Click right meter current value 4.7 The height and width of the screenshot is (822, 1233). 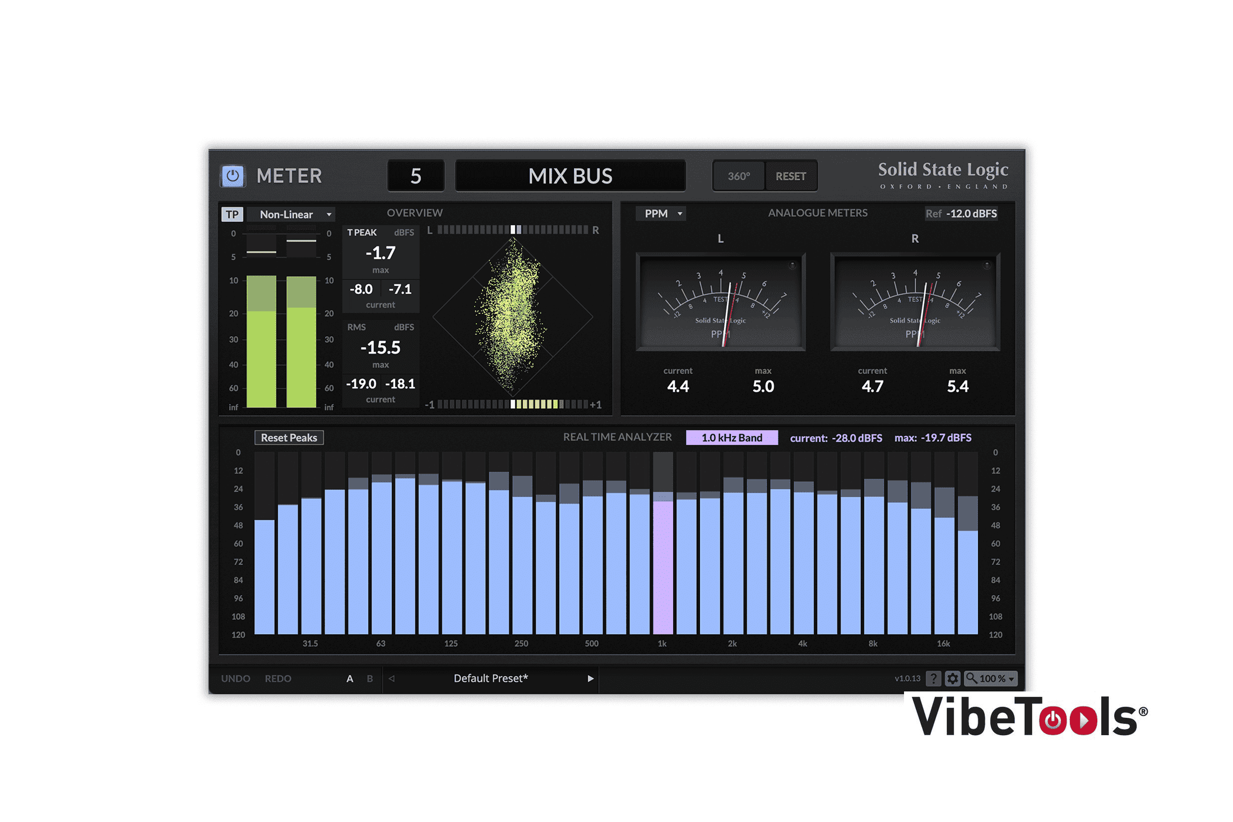tap(872, 386)
